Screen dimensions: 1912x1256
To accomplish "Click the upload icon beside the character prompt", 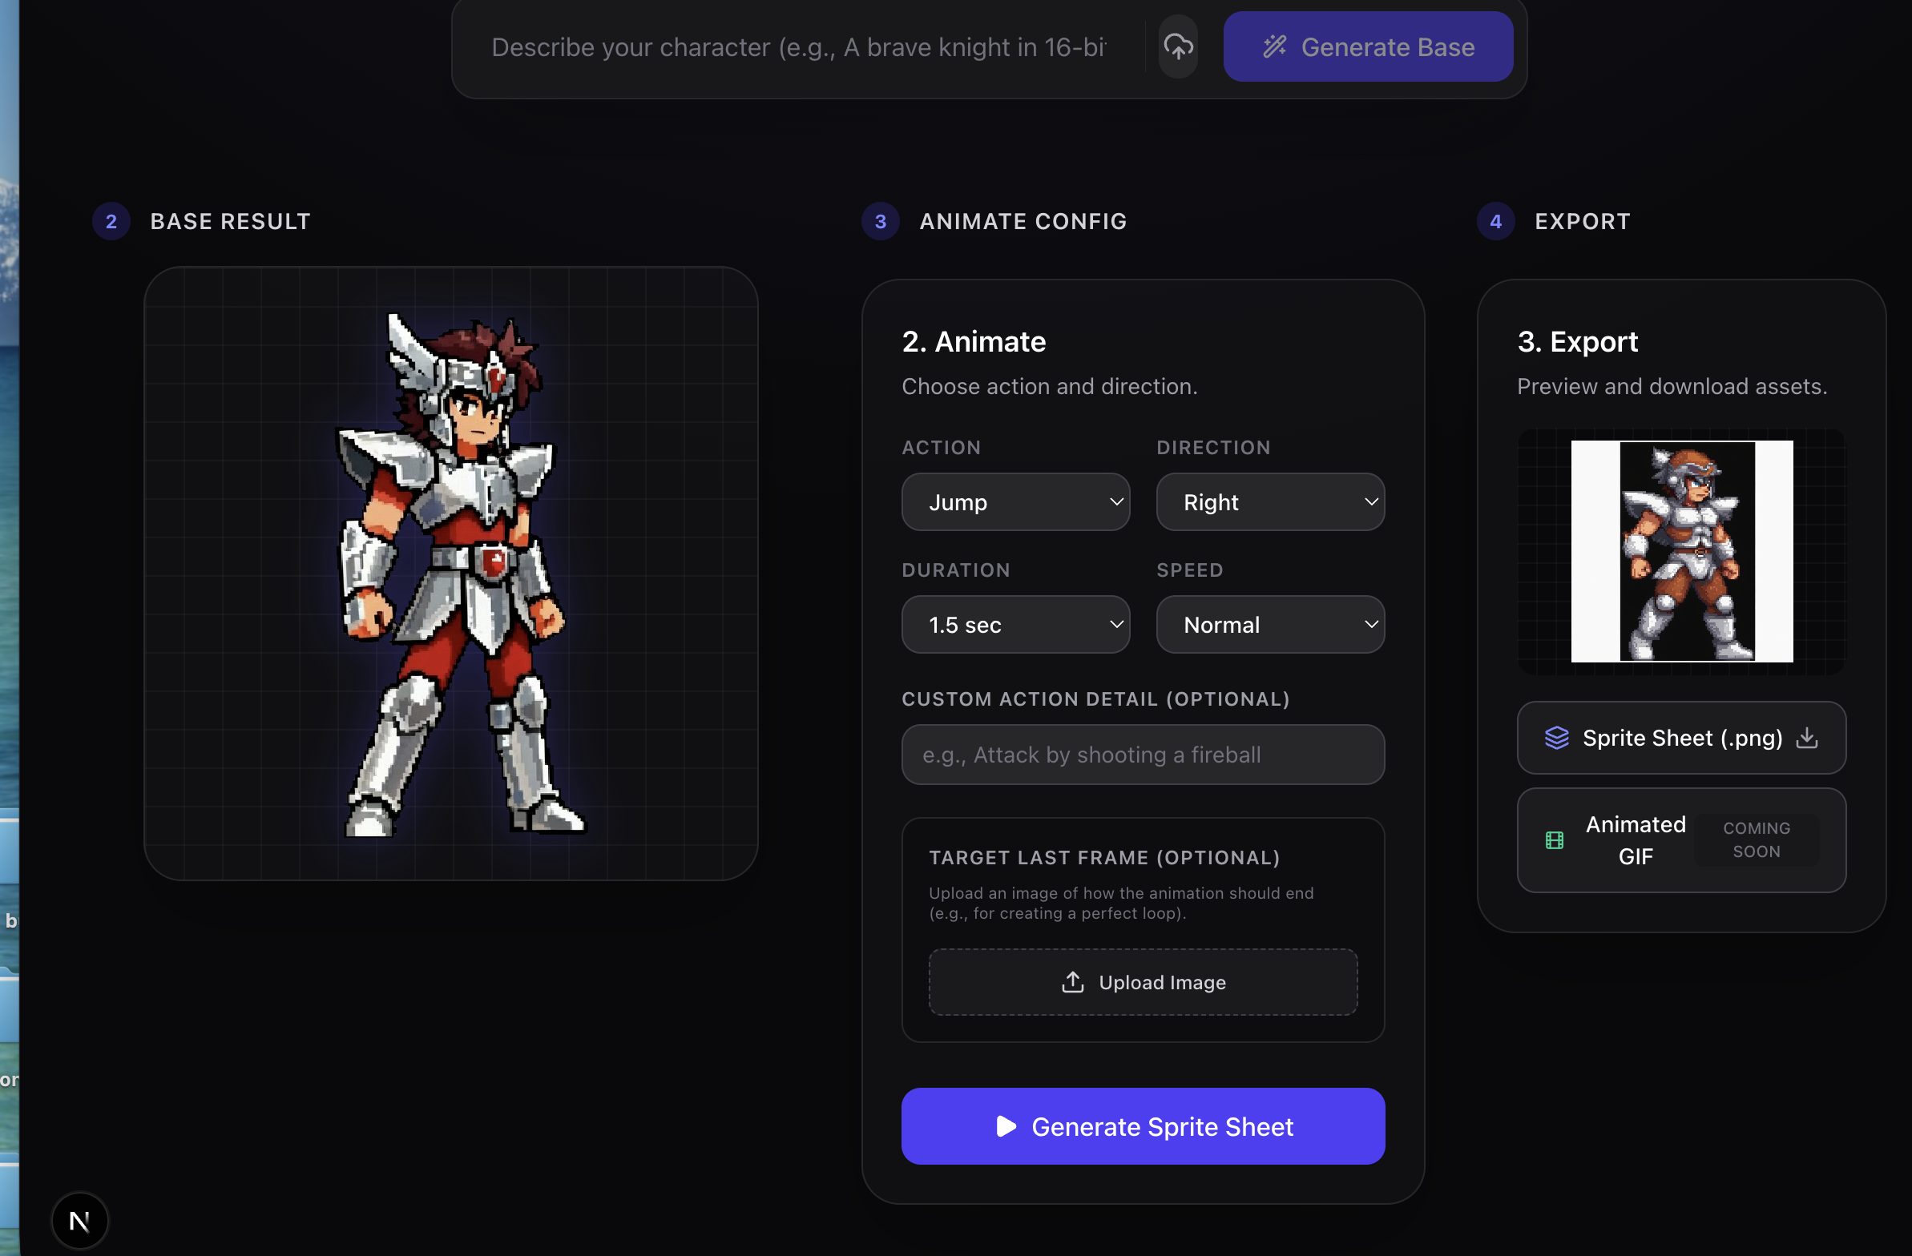I will [1176, 46].
